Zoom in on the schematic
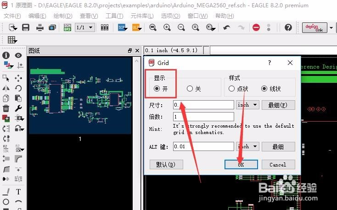The image size is (337, 210). tap(167, 27)
